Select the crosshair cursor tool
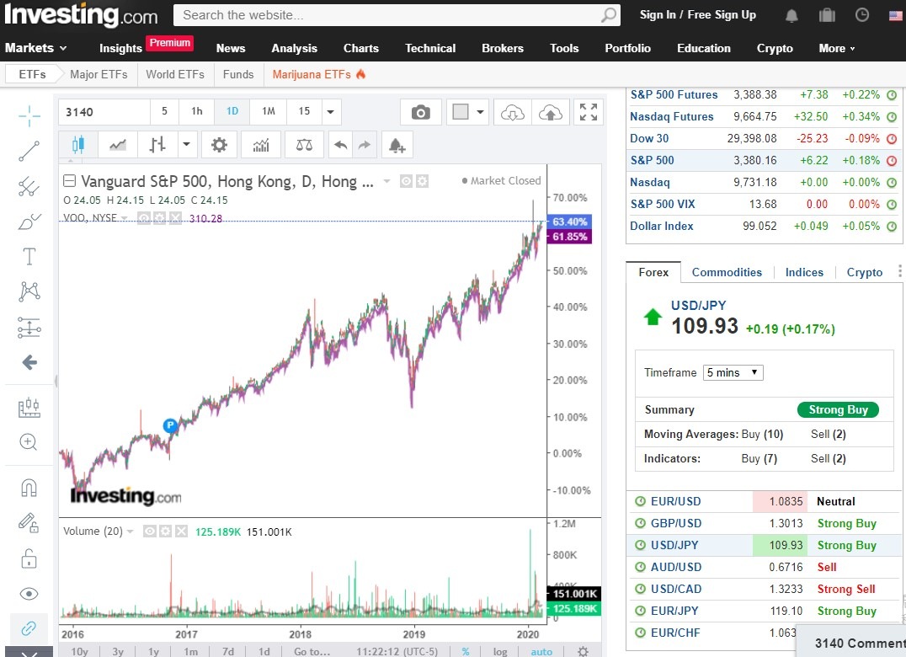This screenshot has height=657, width=906. [x=29, y=115]
